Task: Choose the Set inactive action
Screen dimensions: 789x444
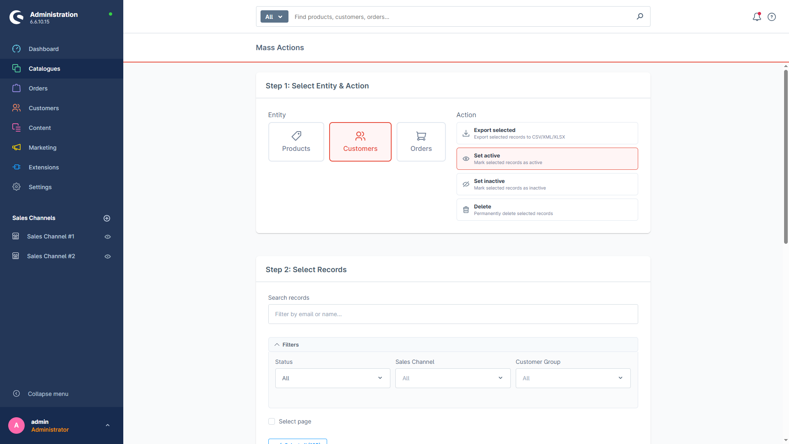Action: pos(547,184)
